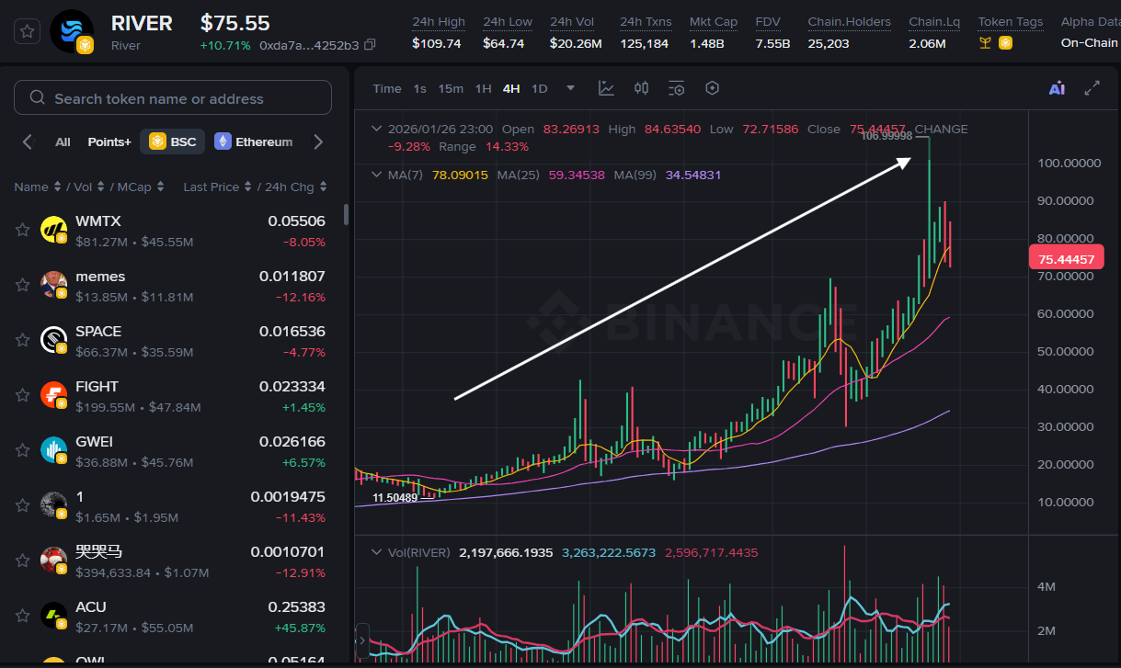The width and height of the screenshot is (1121, 668).
Task: Expand the side panel arrow handle
Action: point(362,640)
